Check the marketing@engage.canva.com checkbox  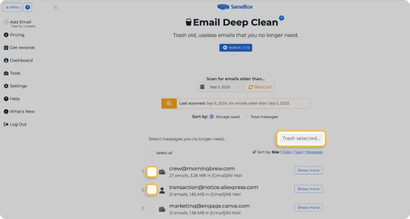[x=152, y=209]
